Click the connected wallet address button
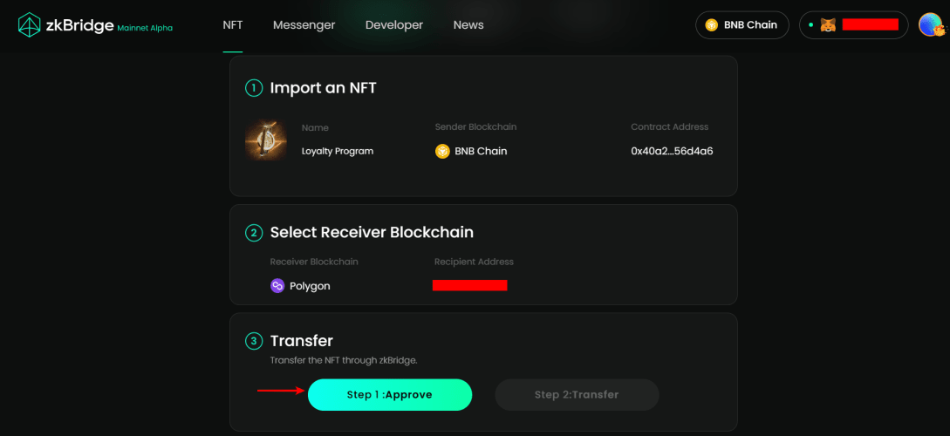The width and height of the screenshot is (950, 436). click(x=854, y=24)
